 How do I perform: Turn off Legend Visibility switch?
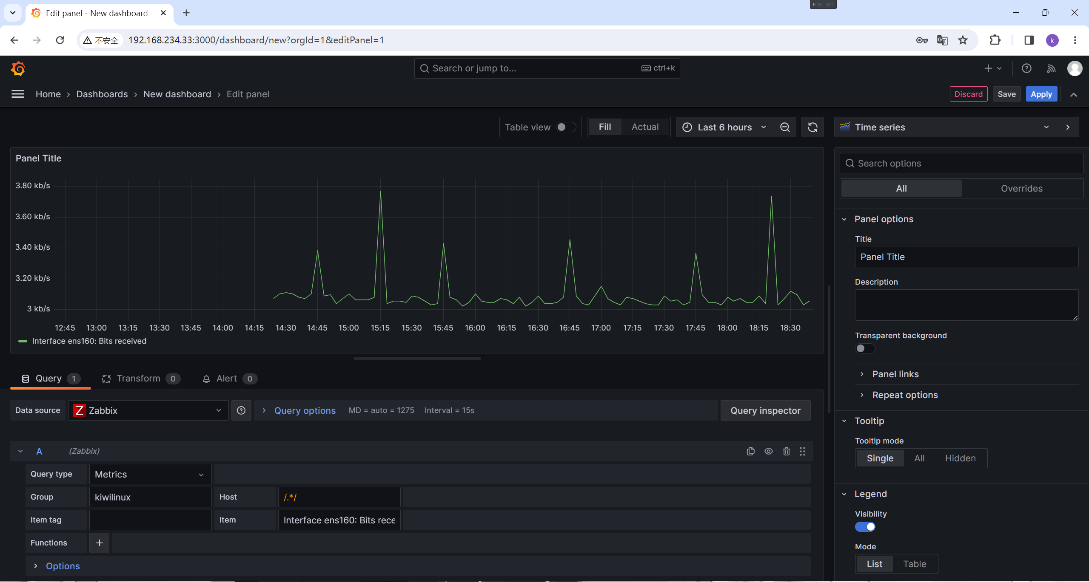(865, 527)
